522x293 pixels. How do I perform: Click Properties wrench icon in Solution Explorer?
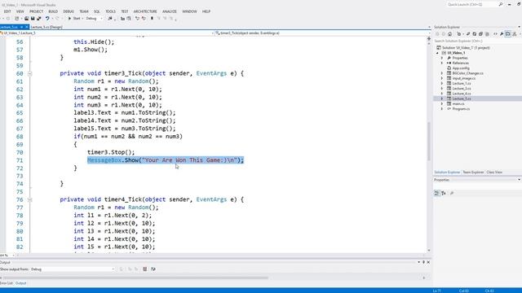click(x=502, y=34)
